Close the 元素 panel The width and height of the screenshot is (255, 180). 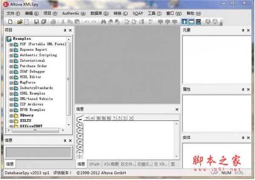(x=248, y=30)
